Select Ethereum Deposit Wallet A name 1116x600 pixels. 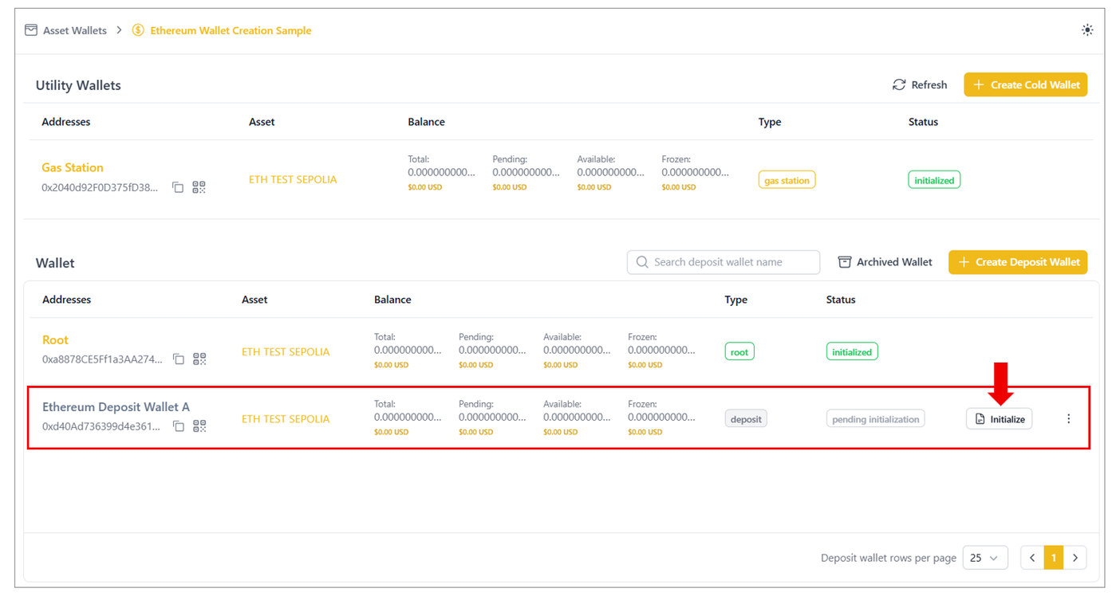click(116, 406)
